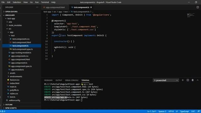Open the Terminal menu
Viewport: 201px width, 113px height.
pos(45,2)
